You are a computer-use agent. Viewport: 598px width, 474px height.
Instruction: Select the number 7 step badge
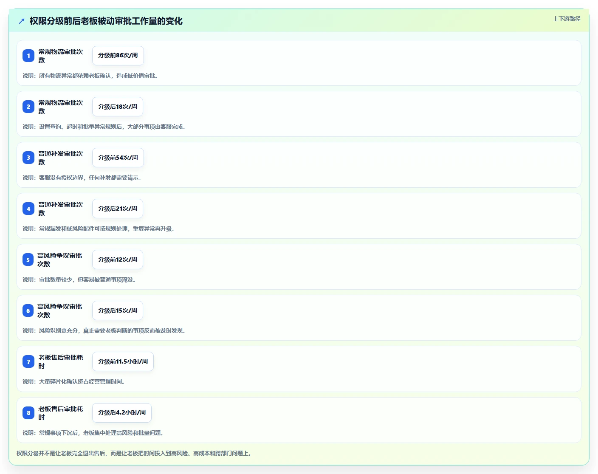pos(28,361)
